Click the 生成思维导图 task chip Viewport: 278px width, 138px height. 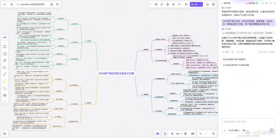[248, 33]
